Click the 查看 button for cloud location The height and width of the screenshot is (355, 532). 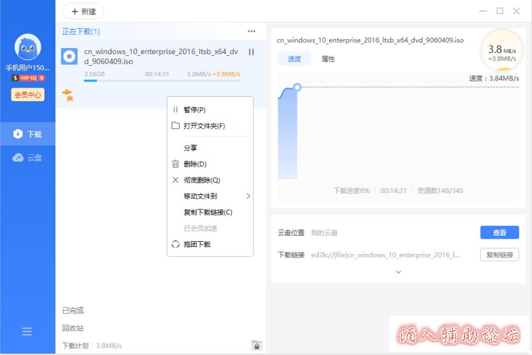(499, 233)
